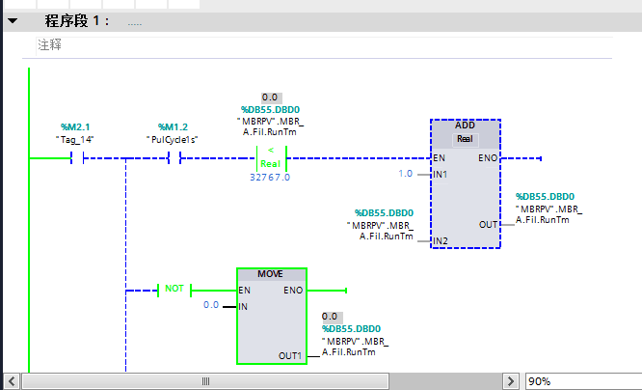Select the ADD Real instruction box
The image size is (642, 390).
point(466,183)
